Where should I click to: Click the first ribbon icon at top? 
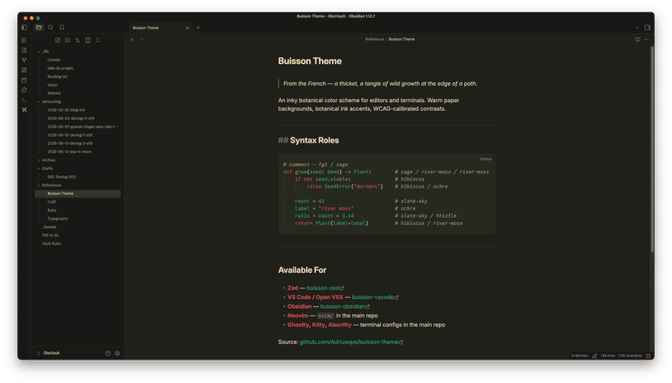pos(24,40)
